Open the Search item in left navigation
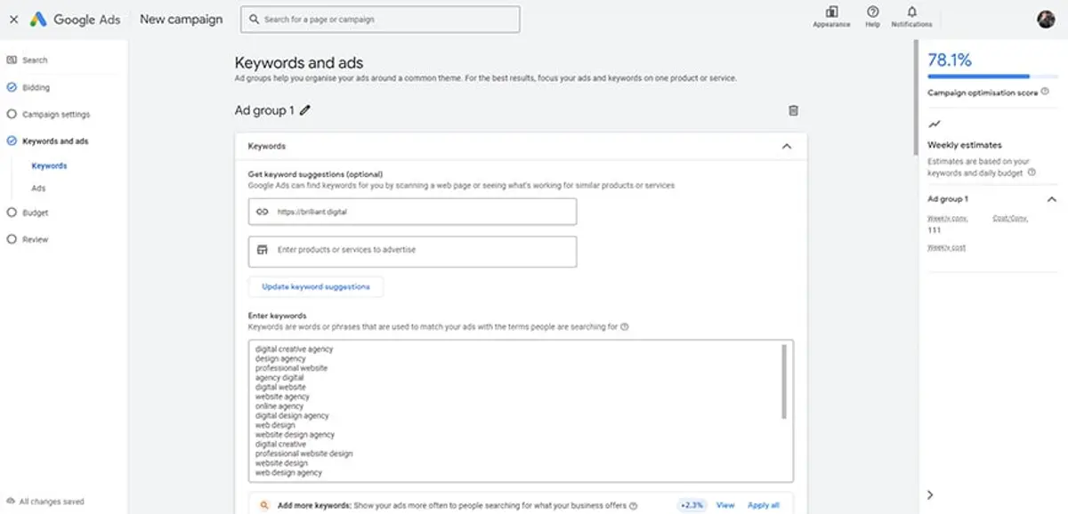The width and height of the screenshot is (1068, 514). [36, 60]
